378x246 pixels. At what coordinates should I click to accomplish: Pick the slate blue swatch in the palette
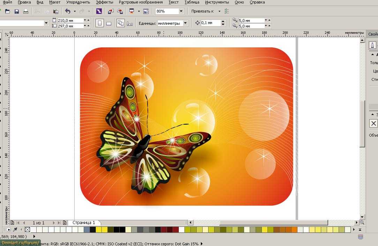87,230
